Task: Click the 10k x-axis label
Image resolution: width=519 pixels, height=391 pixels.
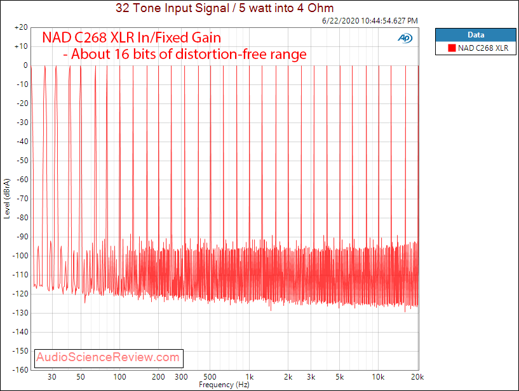Action: coord(379,377)
